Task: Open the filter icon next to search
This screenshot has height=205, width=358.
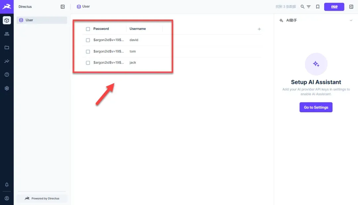Action: pos(309,7)
